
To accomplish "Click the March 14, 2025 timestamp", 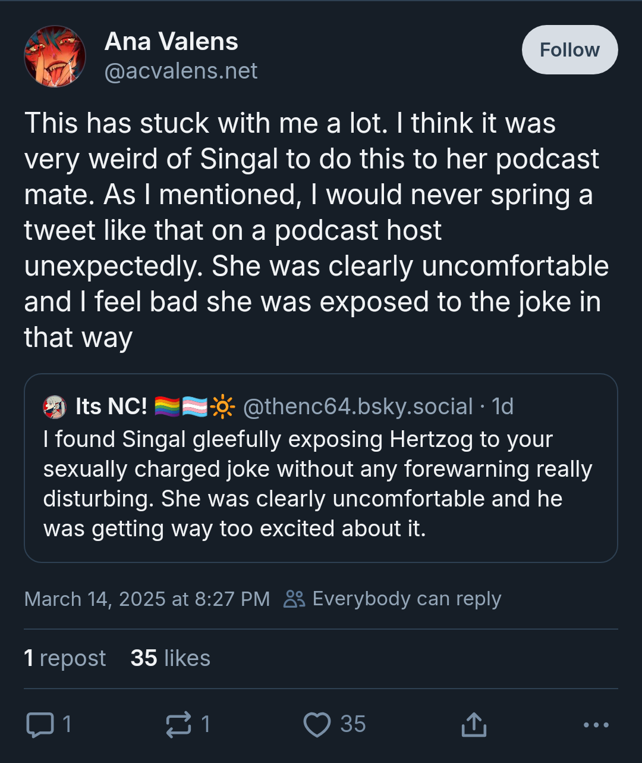I will pyautogui.click(x=147, y=599).
